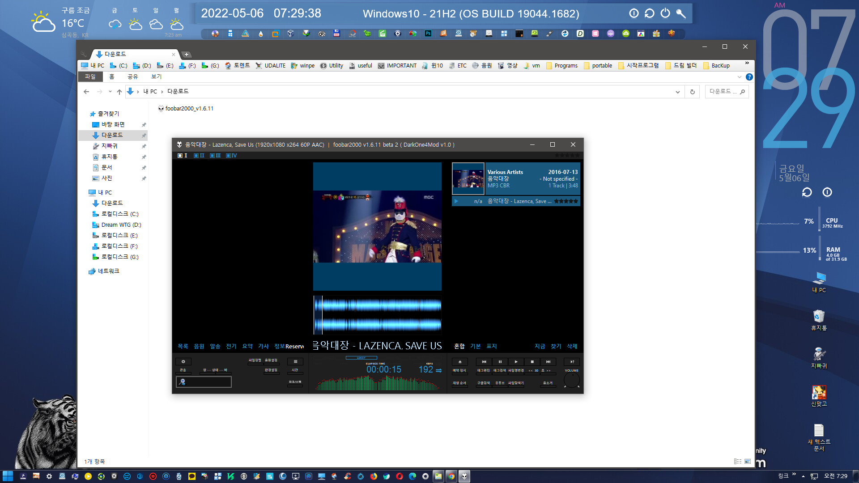Open the Windows Start button
The image size is (859, 483).
(x=8, y=476)
